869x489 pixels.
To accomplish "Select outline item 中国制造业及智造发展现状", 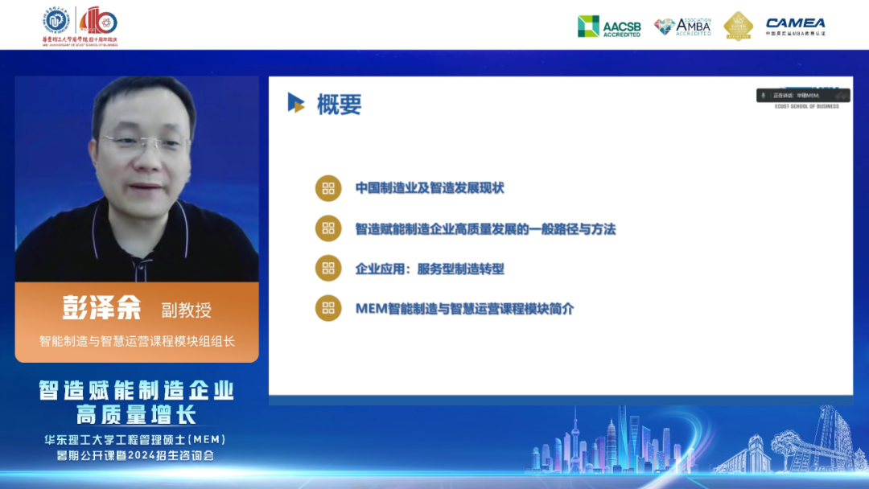I will click(430, 188).
